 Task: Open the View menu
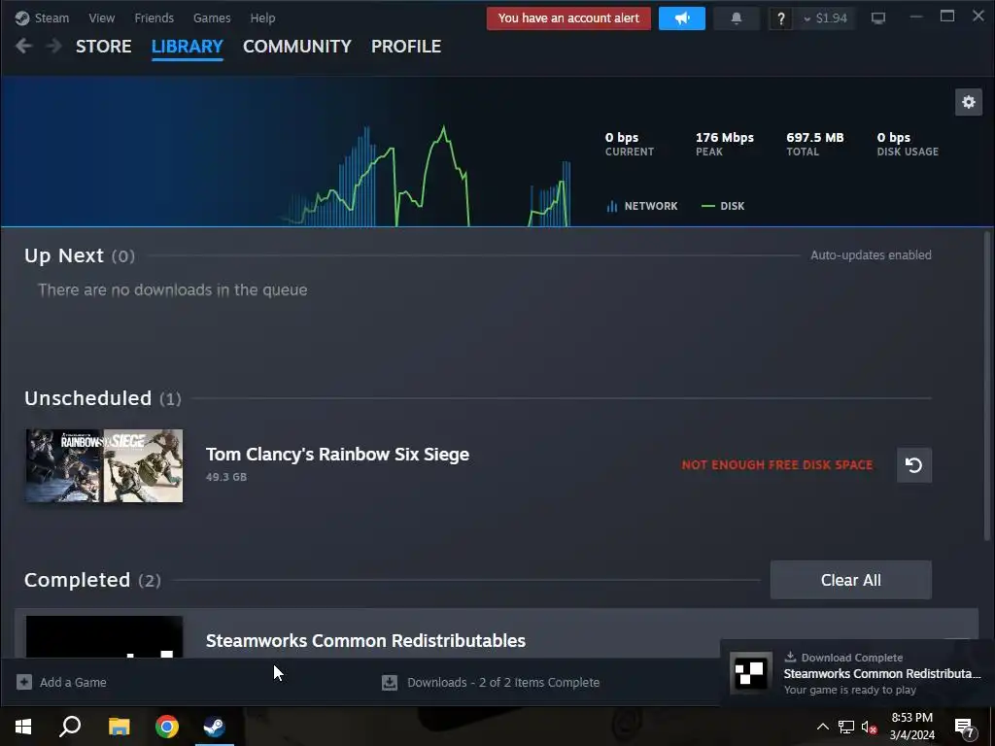[x=101, y=17]
